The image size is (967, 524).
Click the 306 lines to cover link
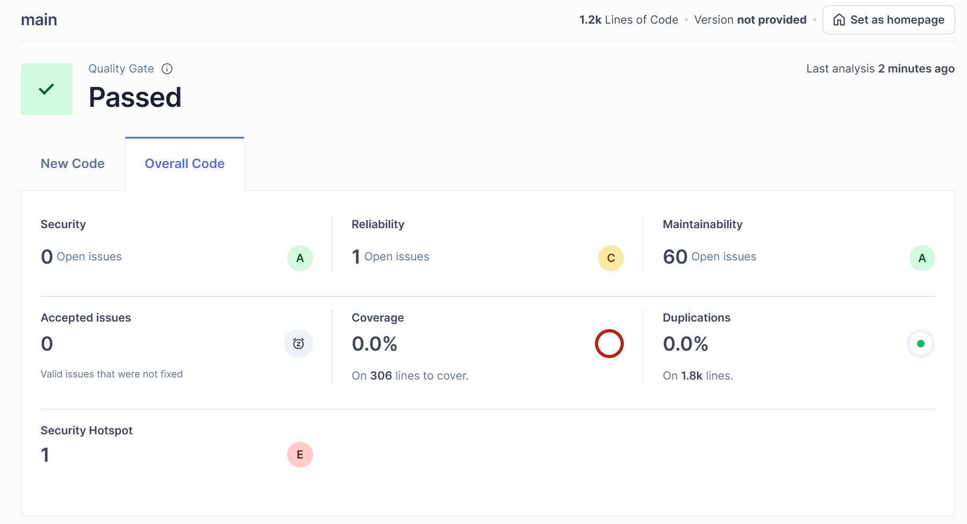[x=381, y=376]
